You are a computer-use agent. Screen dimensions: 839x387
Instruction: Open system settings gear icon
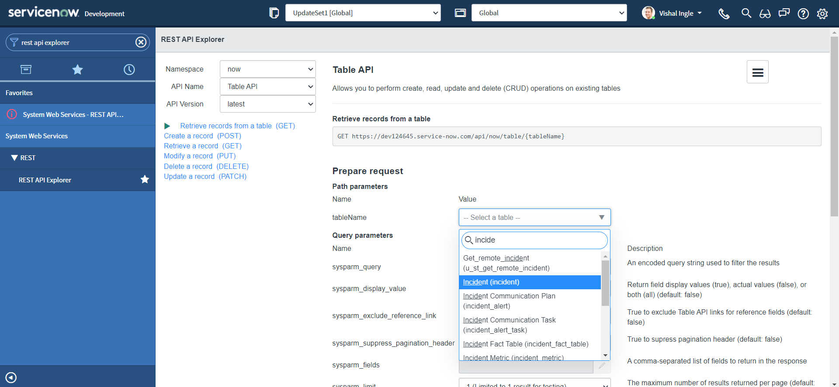pyautogui.click(x=822, y=14)
